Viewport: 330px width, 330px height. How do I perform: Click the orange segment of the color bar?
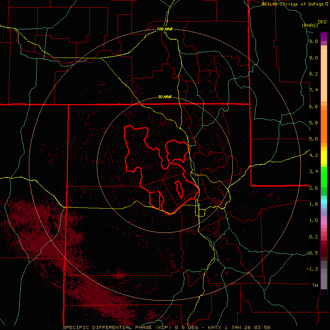point(324,126)
